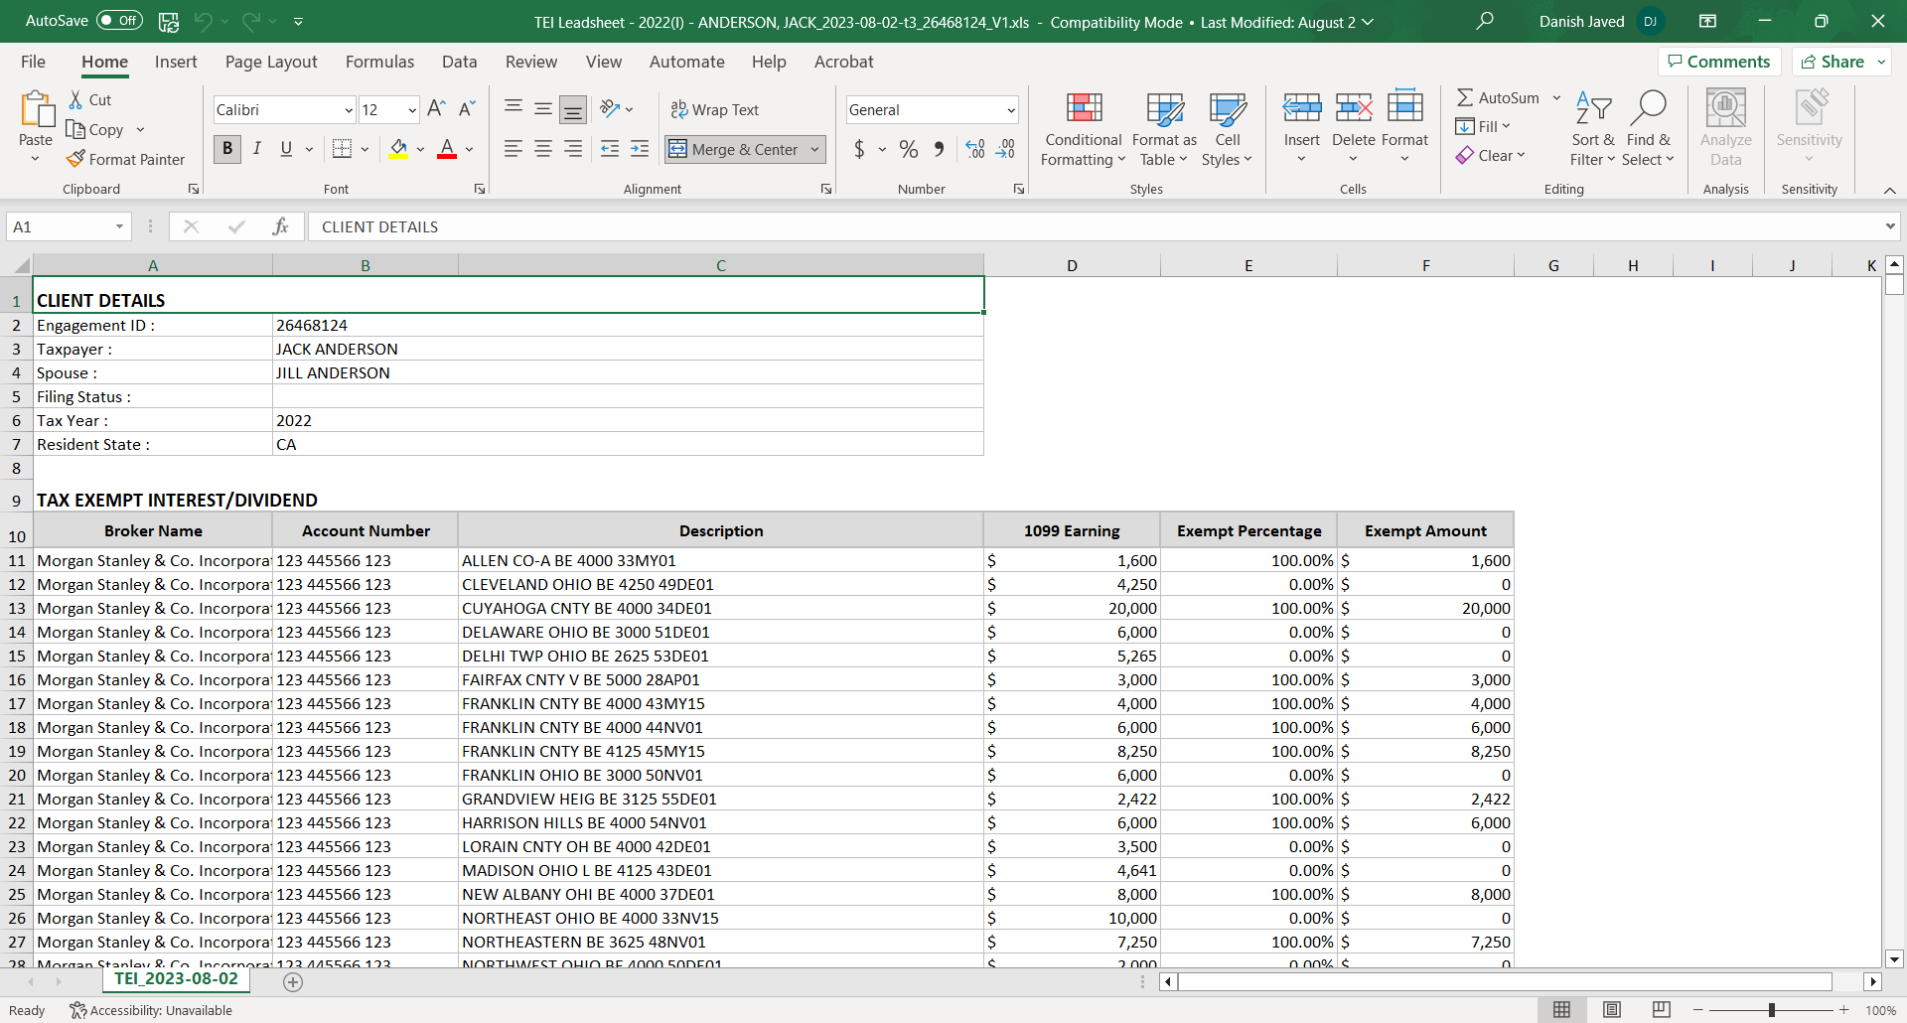Open the font name Calibri dropdown
Viewport: 1907px width, 1023px height.
click(x=349, y=110)
